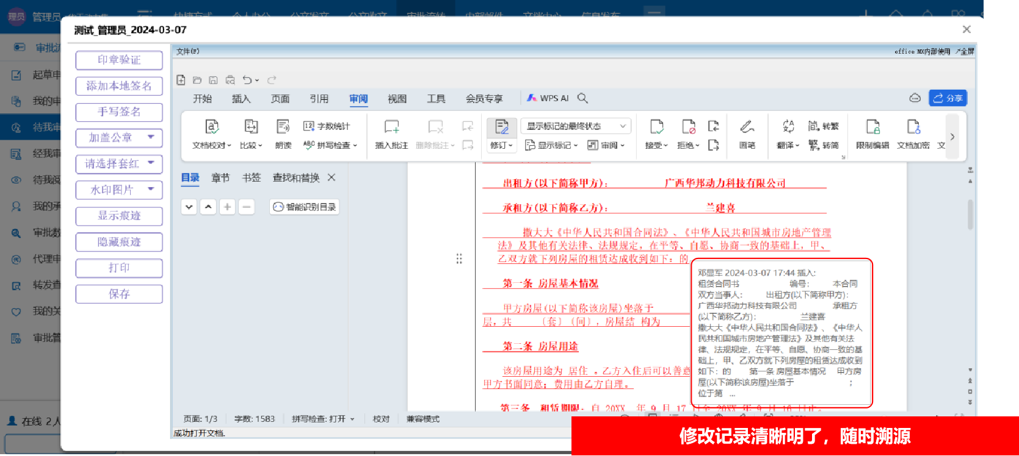Click the plus button in the outline pane
The image size is (1019, 456).
(227, 207)
